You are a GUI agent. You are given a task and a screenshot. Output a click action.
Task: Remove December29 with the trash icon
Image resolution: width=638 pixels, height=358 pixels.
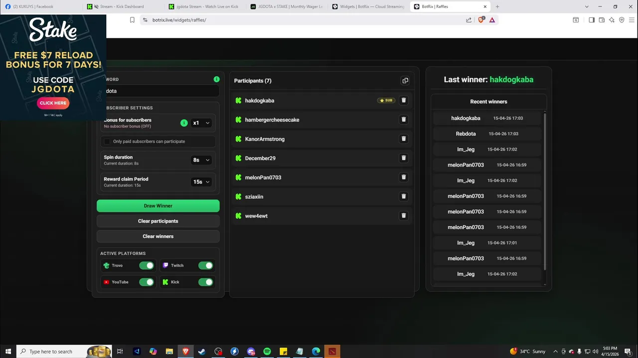[404, 158]
